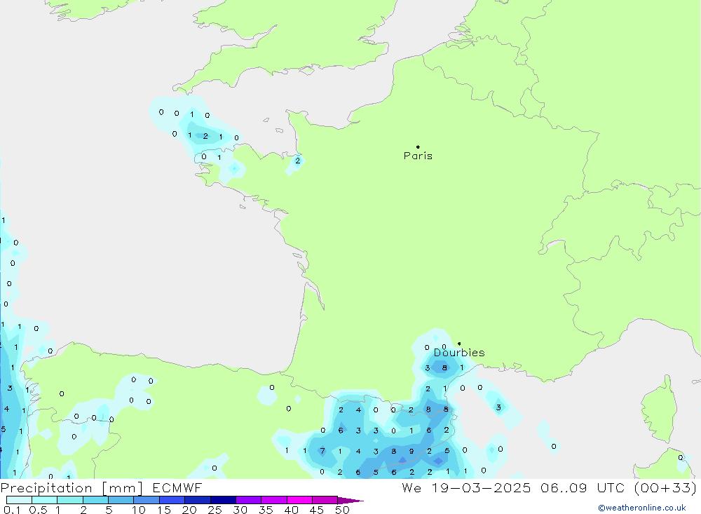Choose the 40–45 mm magenta legend swatch

click(x=299, y=500)
